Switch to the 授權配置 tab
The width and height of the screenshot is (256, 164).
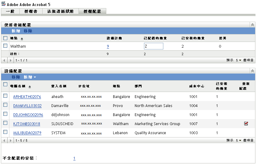pyautogui.click(x=92, y=11)
